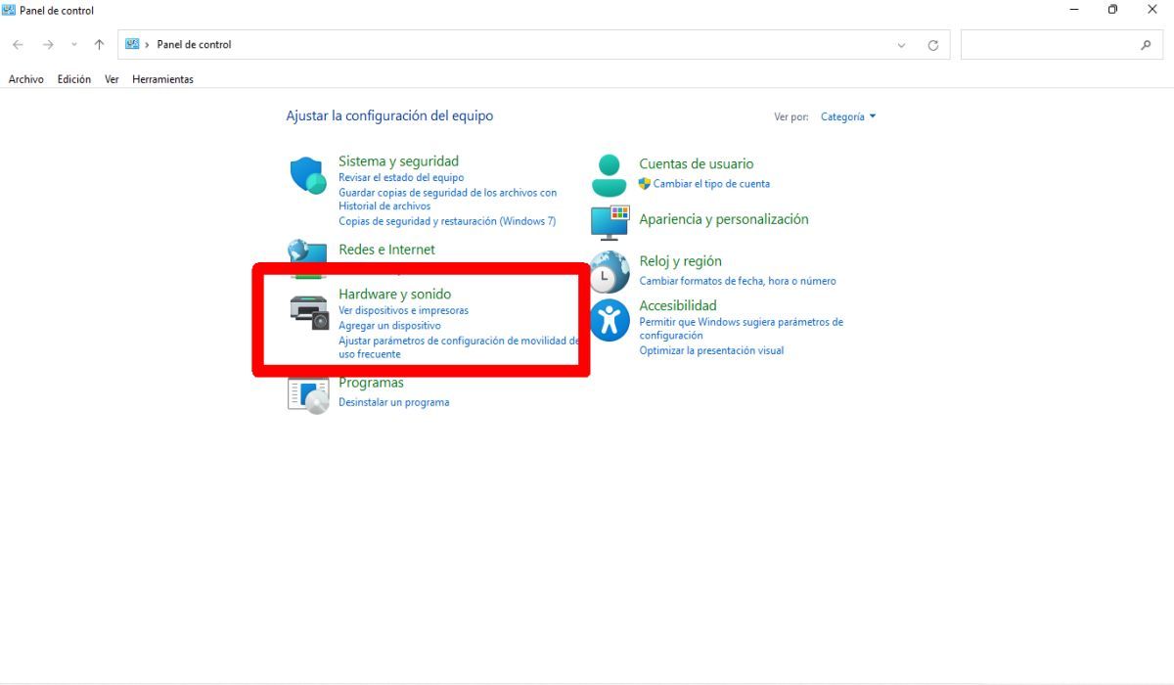Screen dimensions: 1174x685
Task: Click the UAC shield beside Cambiar el tipo de cuenta
Action: pos(645,184)
